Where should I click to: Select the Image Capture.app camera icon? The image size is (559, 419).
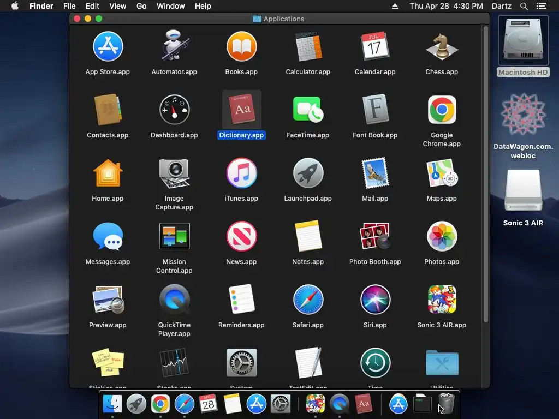click(x=174, y=173)
